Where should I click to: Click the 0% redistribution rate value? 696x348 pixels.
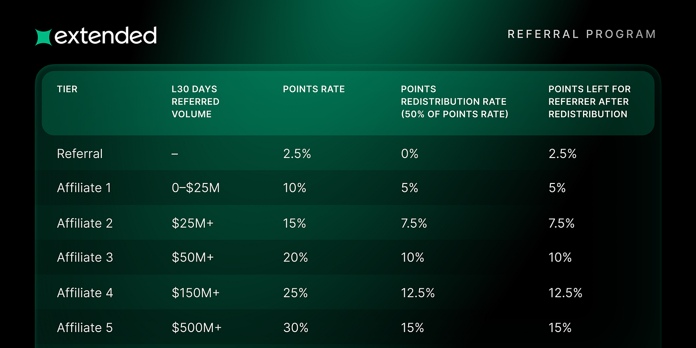pyautogui.click(x=410, y=154)
